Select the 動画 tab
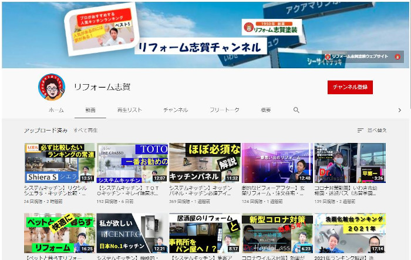Screen dimensions: 411x260 coord(90,110)
